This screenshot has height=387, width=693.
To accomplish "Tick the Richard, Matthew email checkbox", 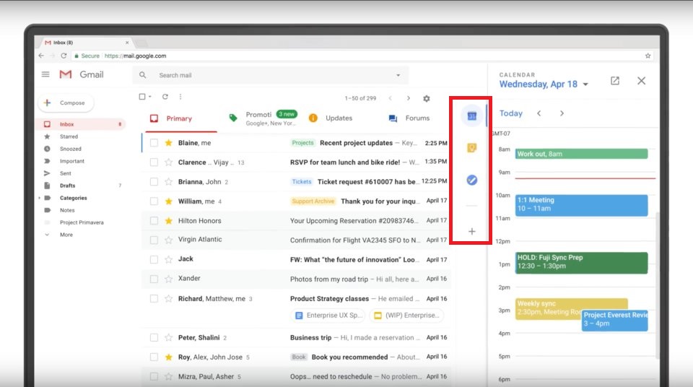I will point(154,298).
